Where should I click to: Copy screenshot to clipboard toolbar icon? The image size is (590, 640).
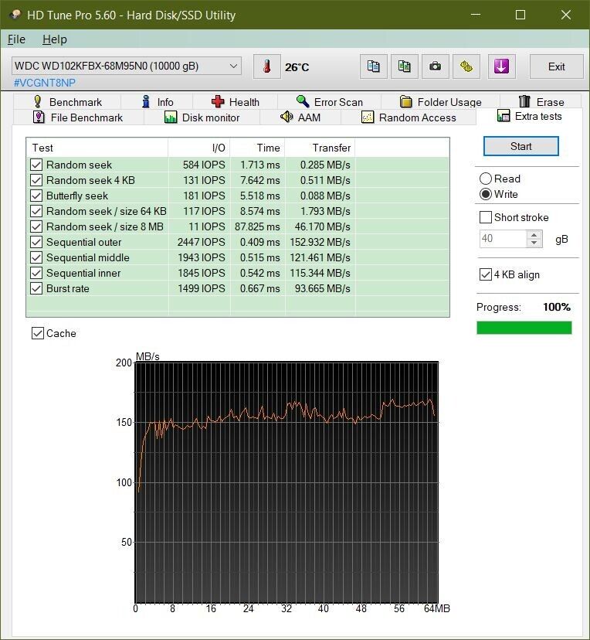tap(404, 66)
